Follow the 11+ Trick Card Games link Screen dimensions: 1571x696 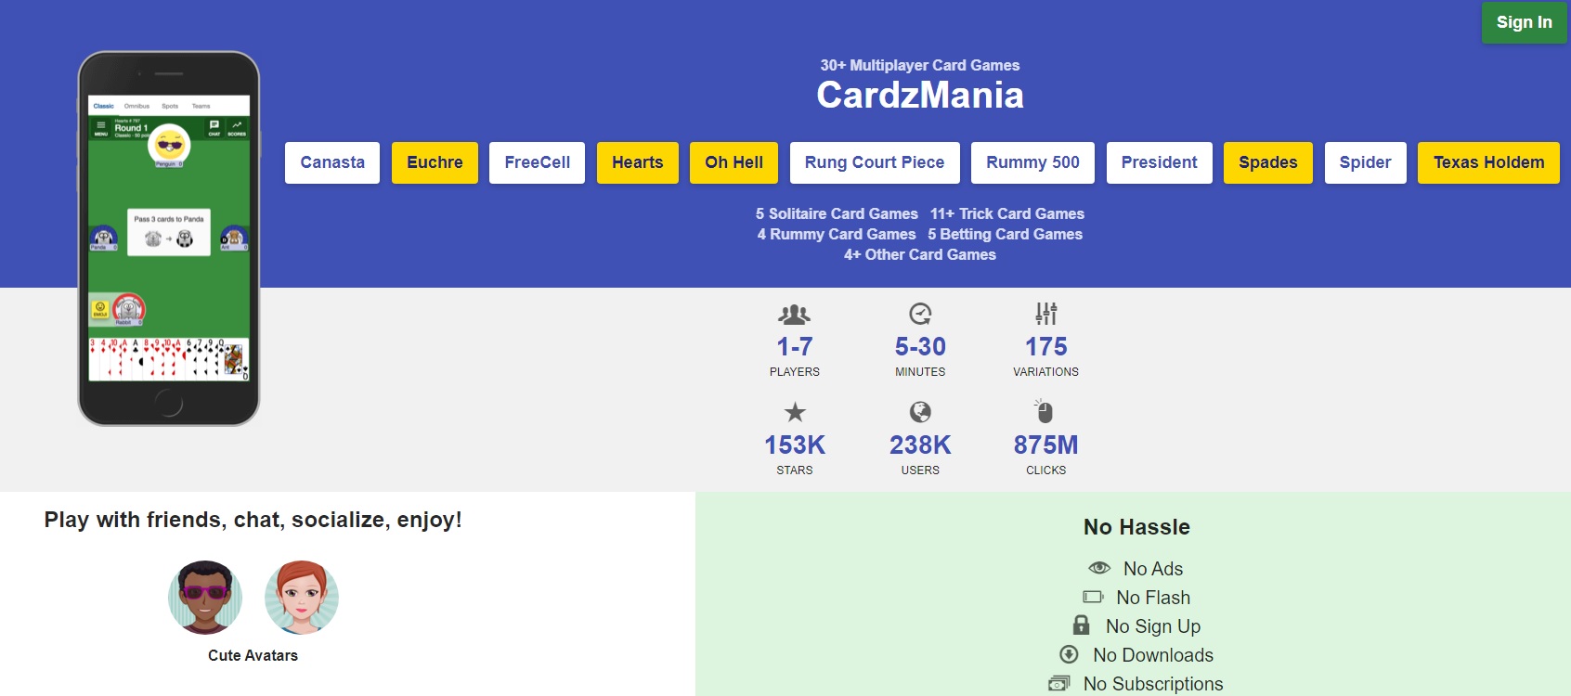(x=1007, y=213)
